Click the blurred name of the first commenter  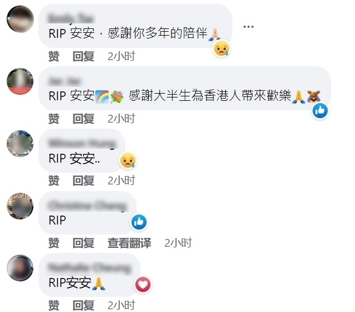[71, 18]
